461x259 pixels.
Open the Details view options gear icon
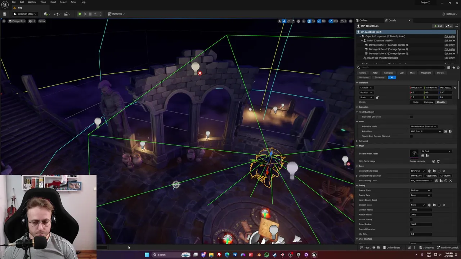click(x=458, y=68)
